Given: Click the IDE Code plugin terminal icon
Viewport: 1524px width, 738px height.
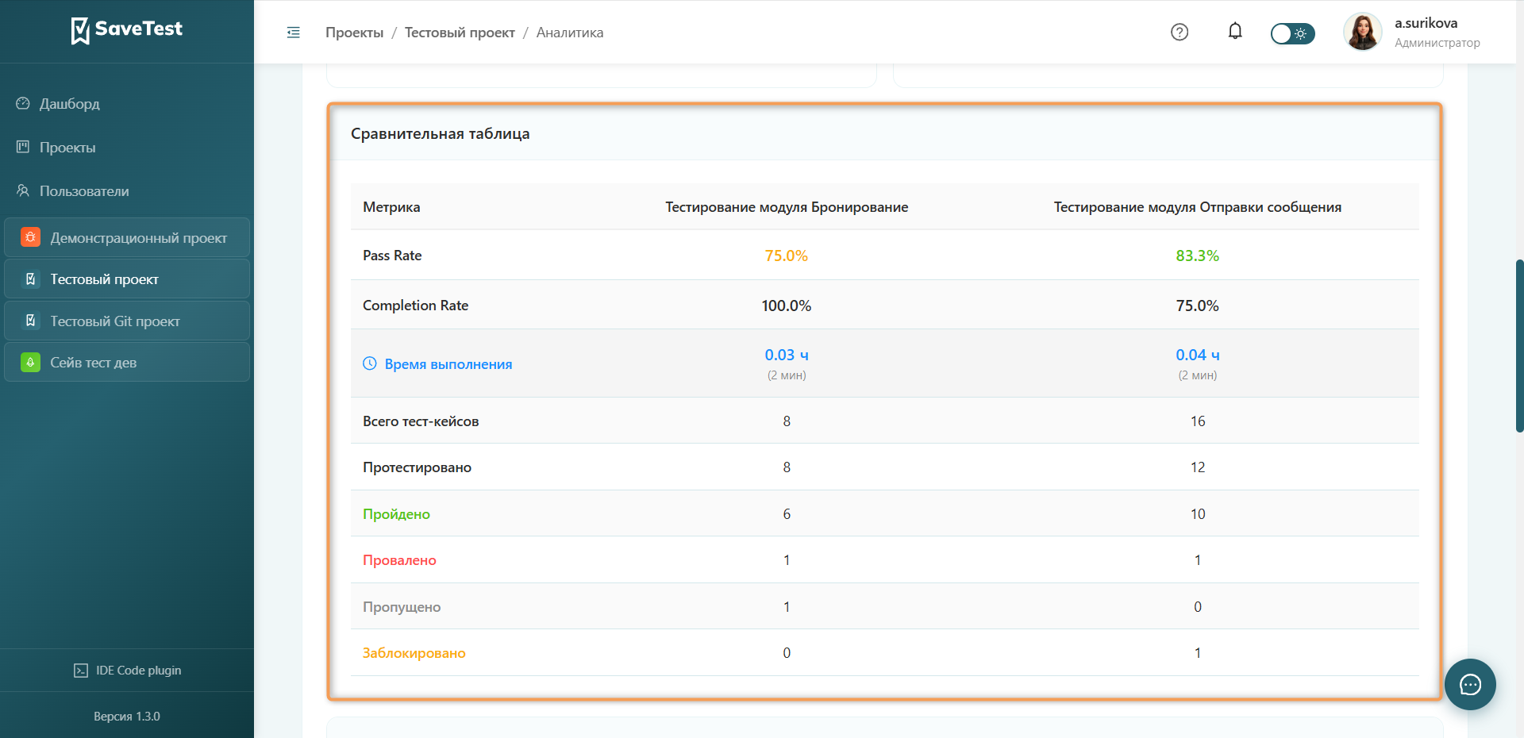Looking at the screenshot, I should (81, 671).
